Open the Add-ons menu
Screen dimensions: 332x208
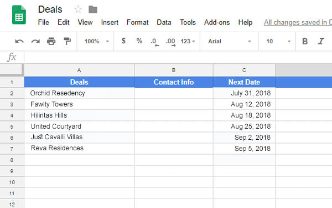[217, 23]
